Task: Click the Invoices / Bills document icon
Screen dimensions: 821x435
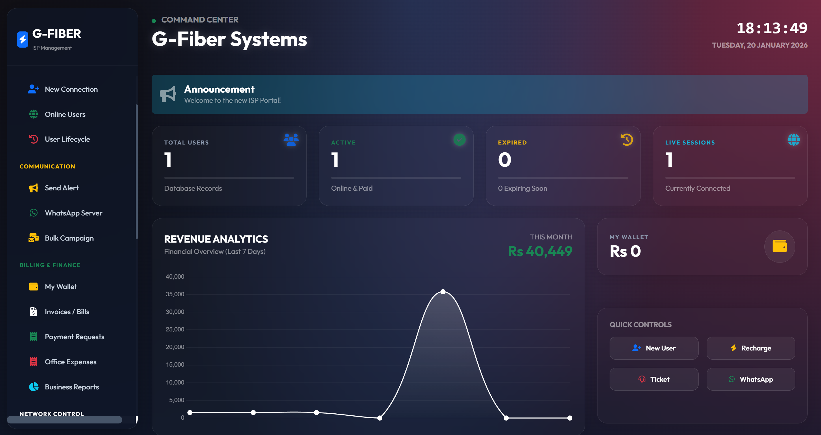Action: coord(33,312)
